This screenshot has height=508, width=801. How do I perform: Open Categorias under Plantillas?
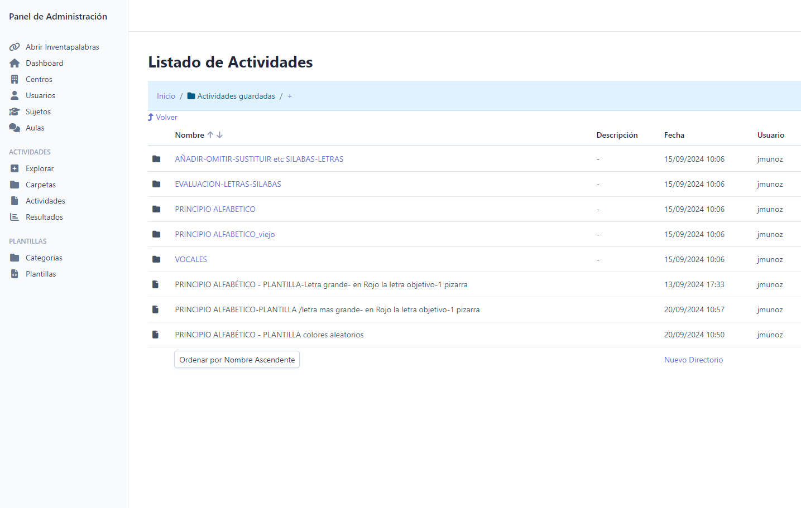click(x=44, y=258)
